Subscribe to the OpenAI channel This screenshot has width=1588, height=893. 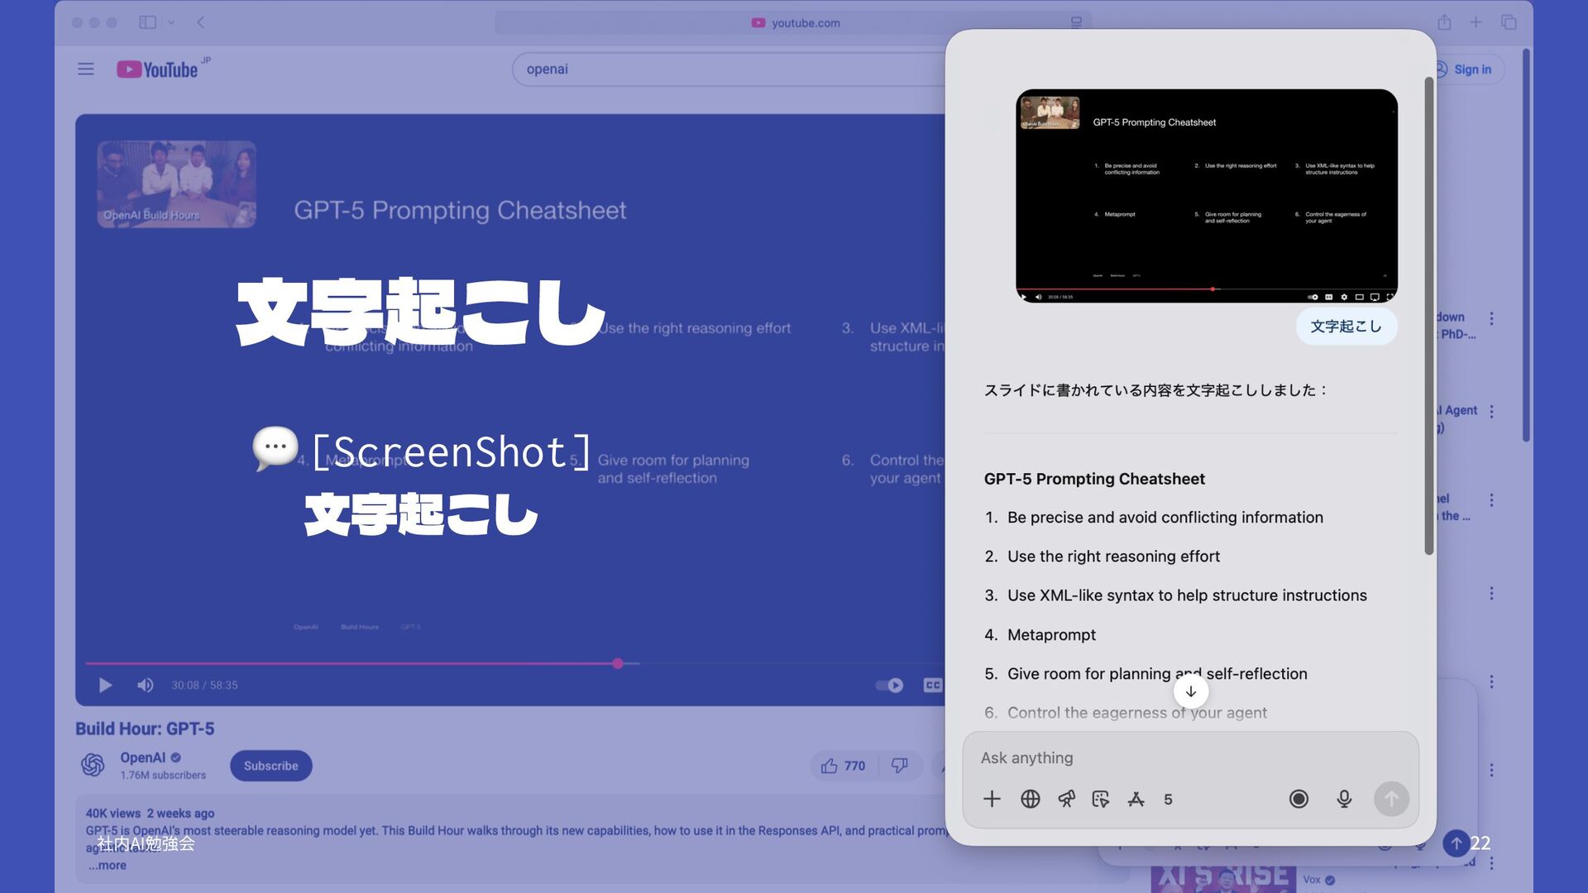click(270, 766)
